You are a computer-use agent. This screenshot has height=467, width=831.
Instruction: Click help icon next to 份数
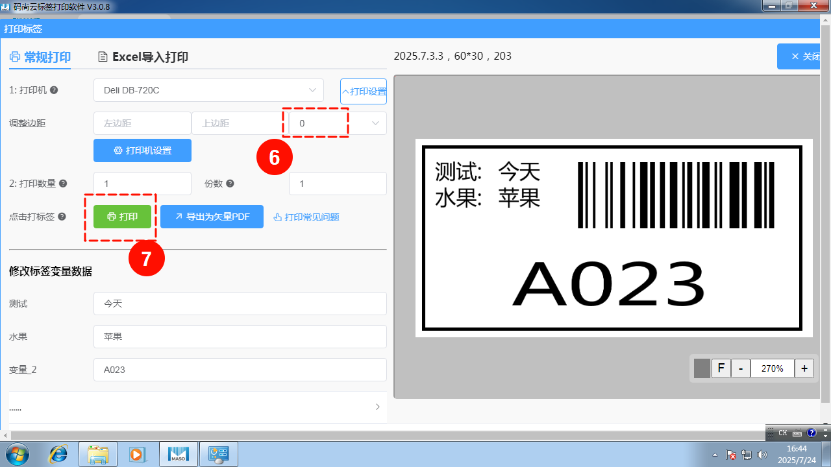click(230, 184)
